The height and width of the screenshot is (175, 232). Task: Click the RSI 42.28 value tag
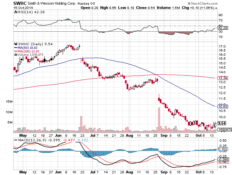click(223, 28)
